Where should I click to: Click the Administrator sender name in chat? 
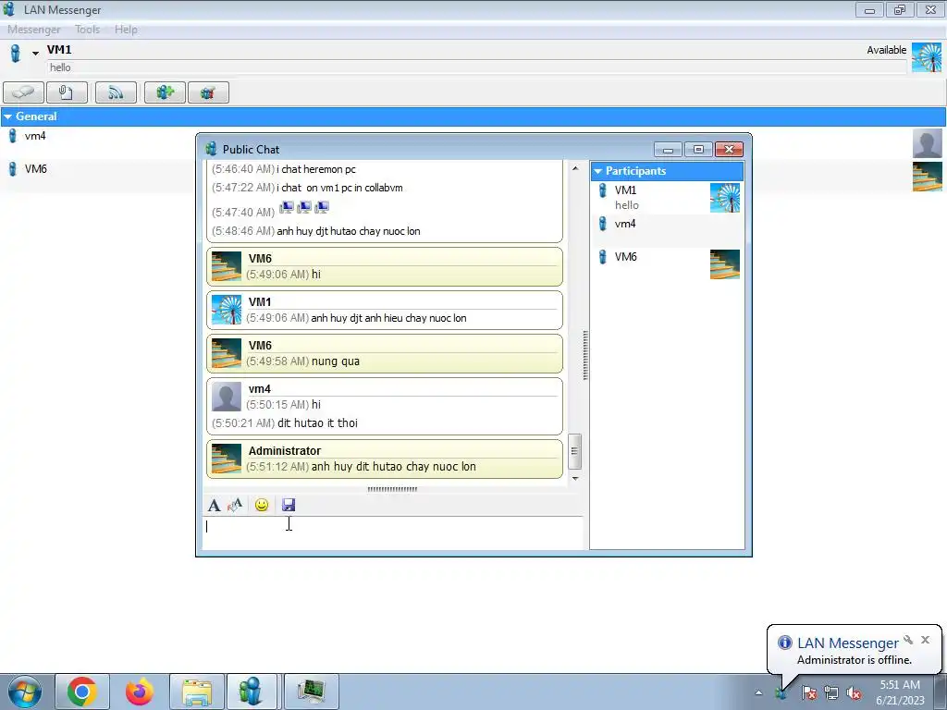pyautogui.click(x=285, y=451)
